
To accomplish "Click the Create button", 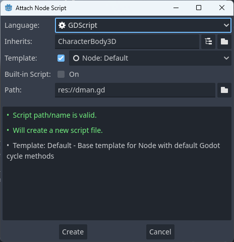I will (x=73, y=232).
